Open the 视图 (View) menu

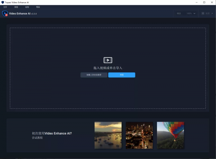[x=16, y=7]
